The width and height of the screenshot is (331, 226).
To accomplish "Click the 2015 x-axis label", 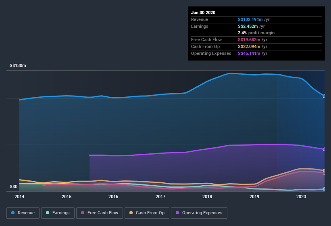I will click(67, 197).
